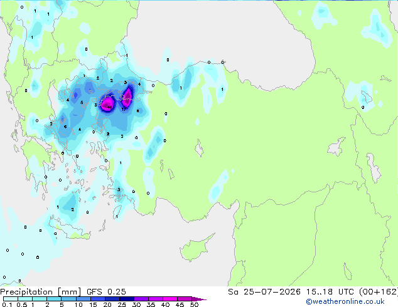Click the '5' precipitation value on map
Viewport: 398px width, 307px height.
click(82, 103)
